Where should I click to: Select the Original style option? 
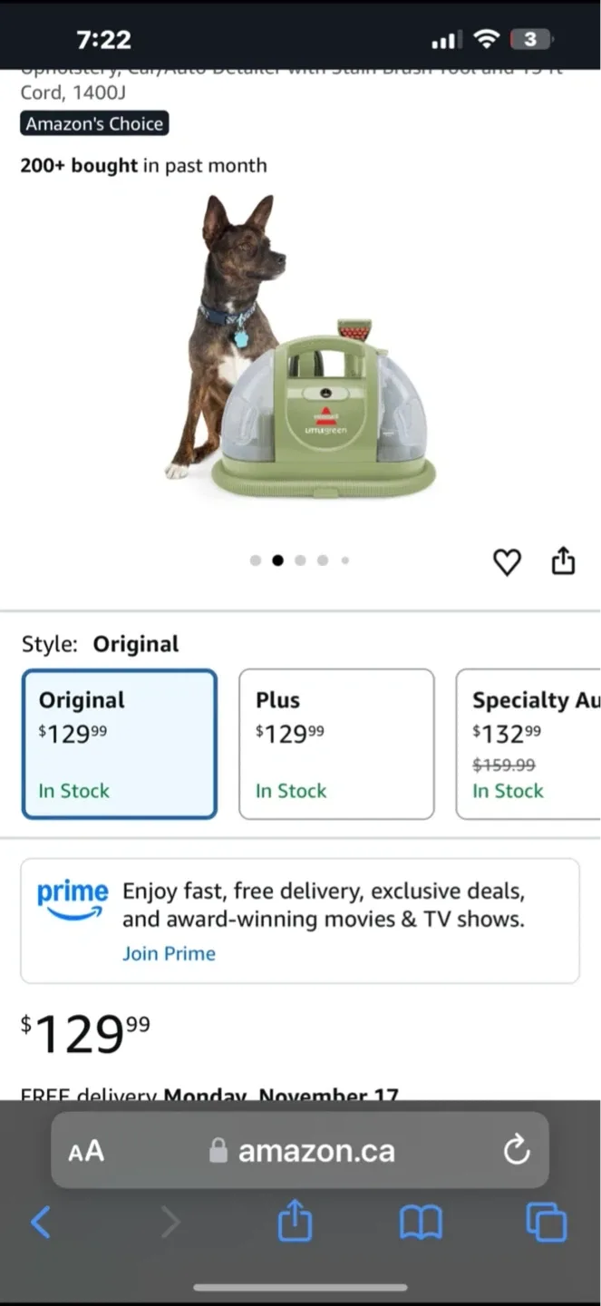pyautogui.click(x=119, y=744)
